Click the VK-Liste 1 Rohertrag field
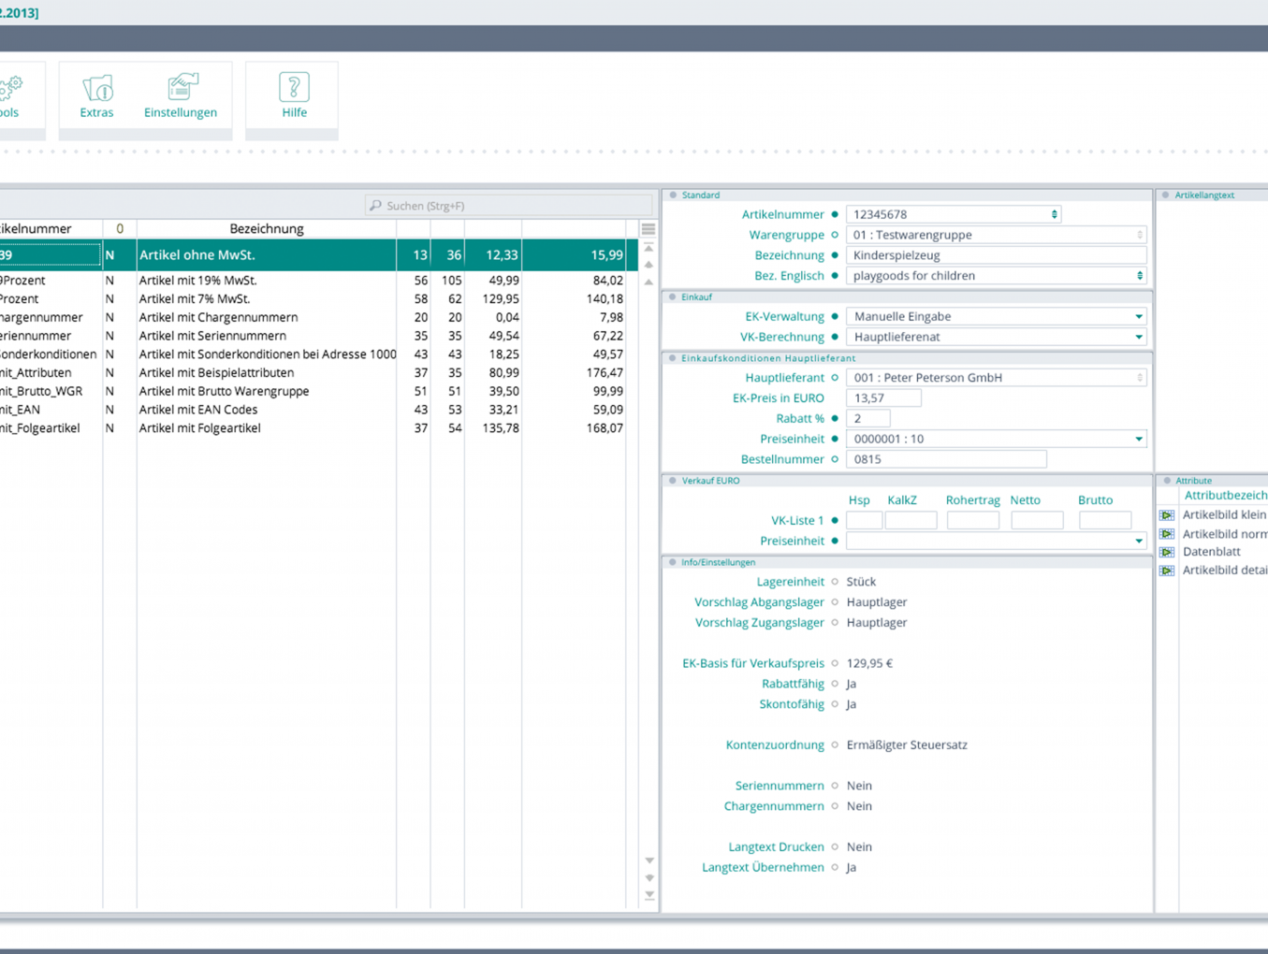The height and width of the screenshot is (954, 1268). (x=972, y=520)
